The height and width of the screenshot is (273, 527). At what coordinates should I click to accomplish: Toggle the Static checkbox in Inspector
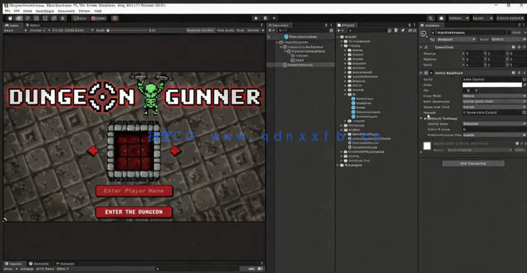pyautogui.click(x=510, y=32)
